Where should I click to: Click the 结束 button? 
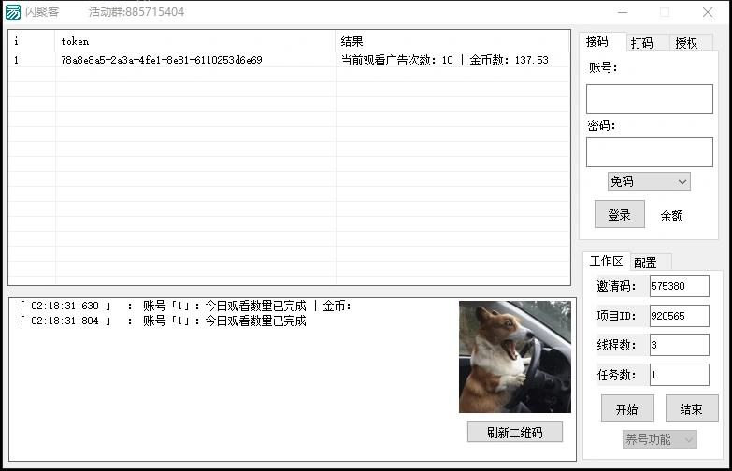tap(691, 408)
